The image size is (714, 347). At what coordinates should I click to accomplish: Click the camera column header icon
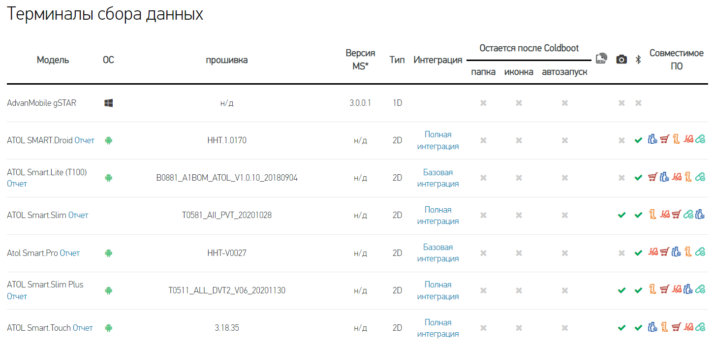621,60
